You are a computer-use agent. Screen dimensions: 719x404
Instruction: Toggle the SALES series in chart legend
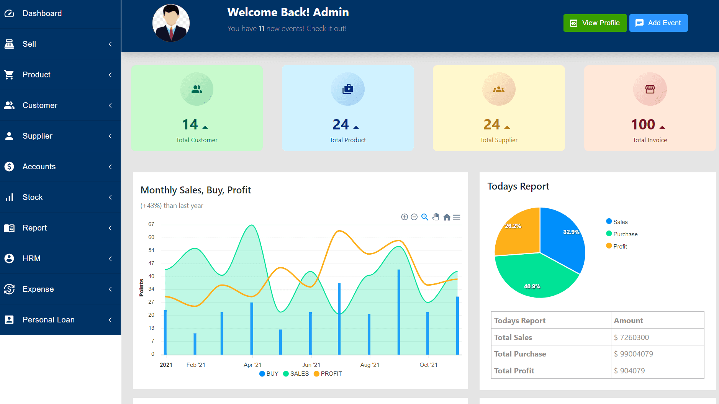[296, 374]
